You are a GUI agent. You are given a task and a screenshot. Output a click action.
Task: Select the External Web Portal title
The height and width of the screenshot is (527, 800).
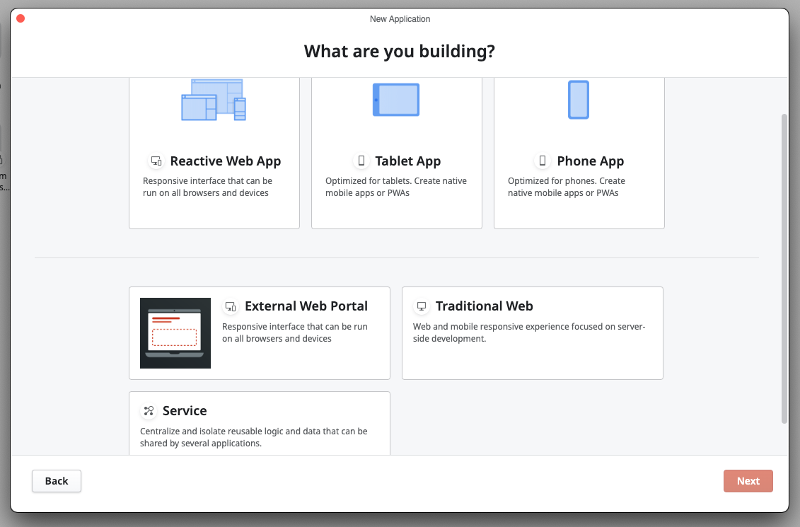[x=306, y=306]
